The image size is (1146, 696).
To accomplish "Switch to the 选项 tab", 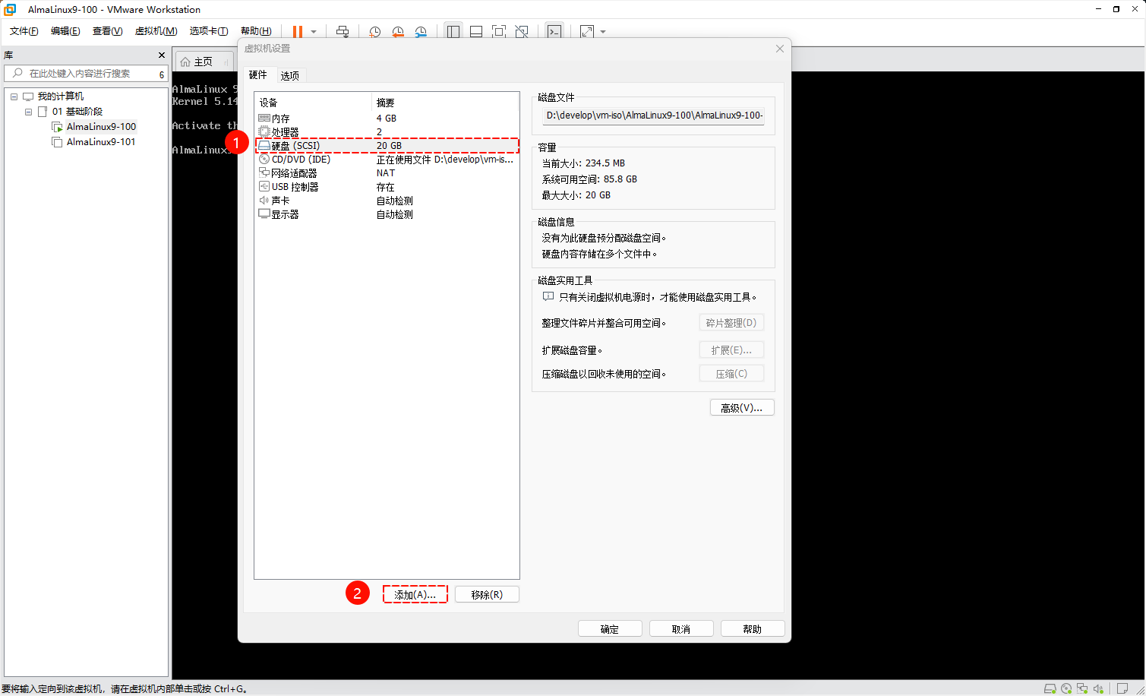I will 289,75.
